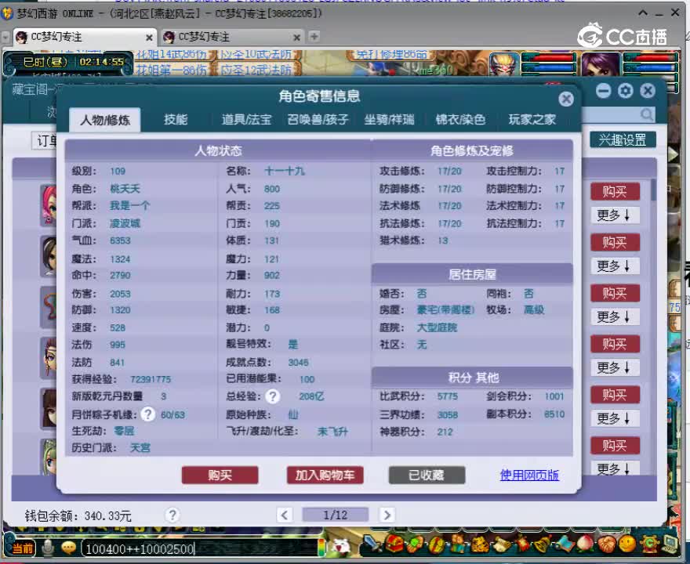Expand the sixth 更多 dropdown in the listing
Screen dimensions: 690x564
pos(615,468)
